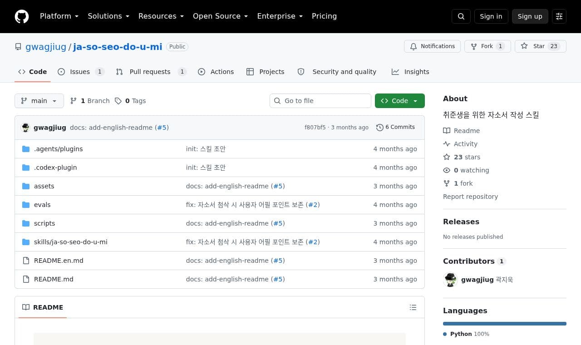Open the Projects tab
This screenshot has width=581, height=345.
point(266,72)
